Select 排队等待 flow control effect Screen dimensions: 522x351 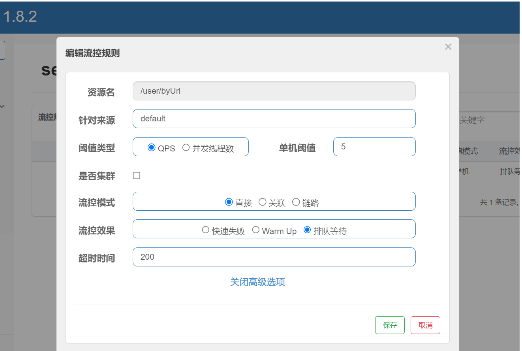click(307, 230)
